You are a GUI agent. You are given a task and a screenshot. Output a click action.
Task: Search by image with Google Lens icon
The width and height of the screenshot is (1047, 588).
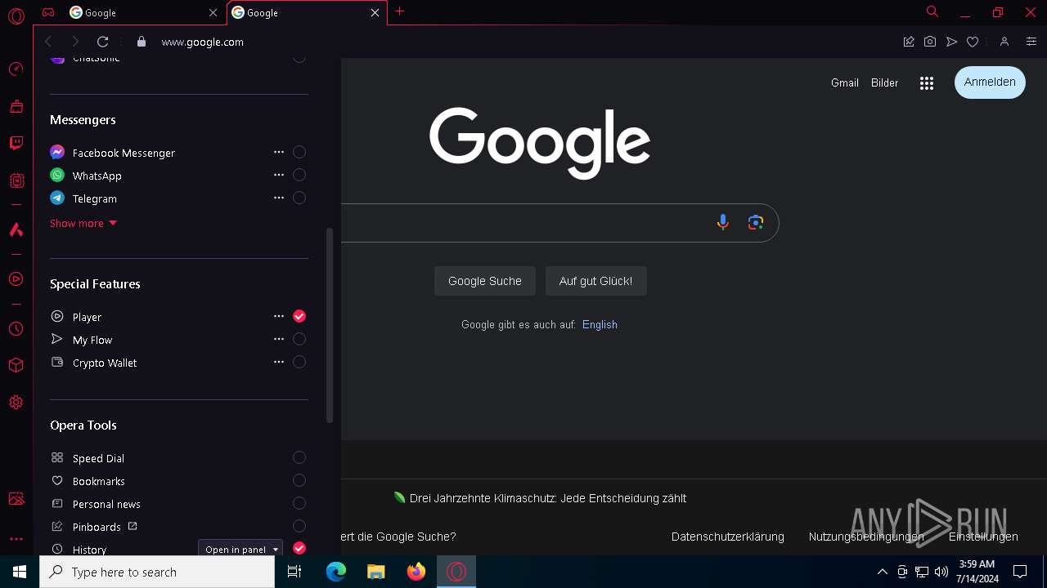click(x=756, y=222)
